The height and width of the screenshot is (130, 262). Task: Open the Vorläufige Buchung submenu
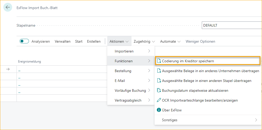(x=131, y=90)
